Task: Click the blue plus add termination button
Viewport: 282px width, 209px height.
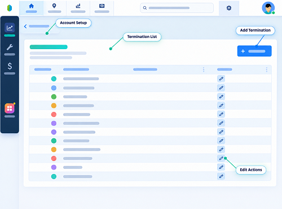Action: (x=254, y=51)
